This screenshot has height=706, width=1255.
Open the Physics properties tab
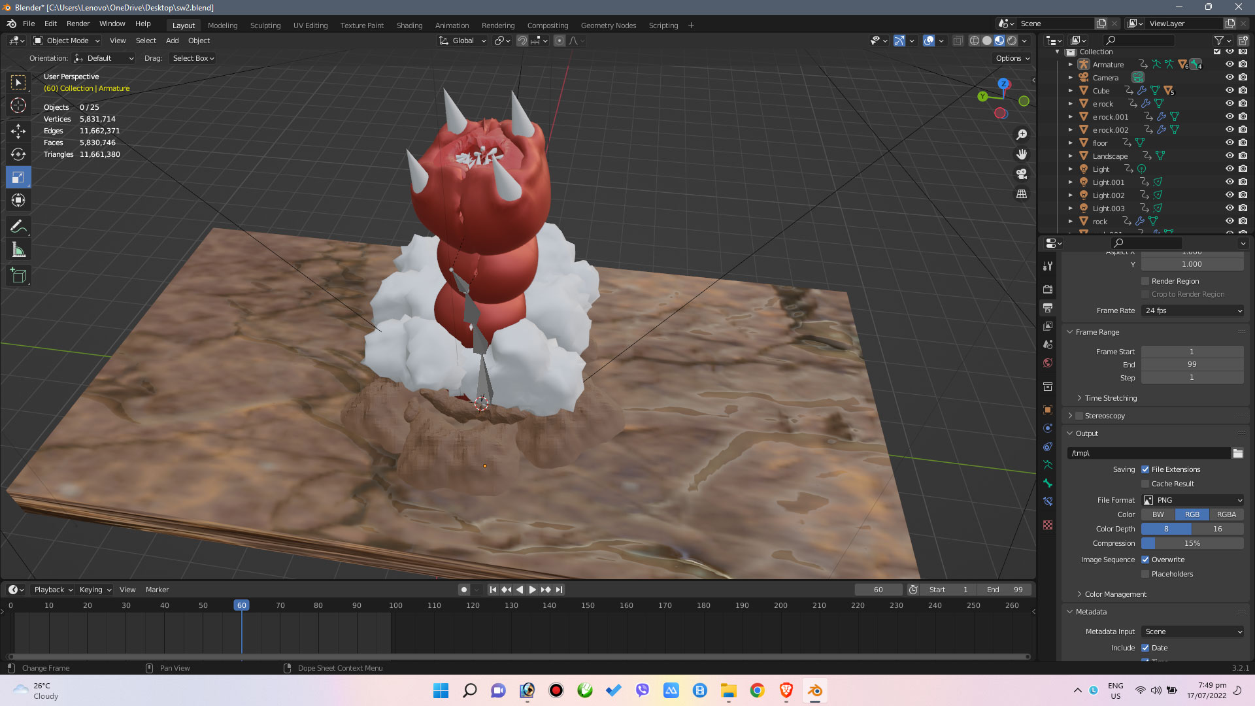pos(1048,428)
